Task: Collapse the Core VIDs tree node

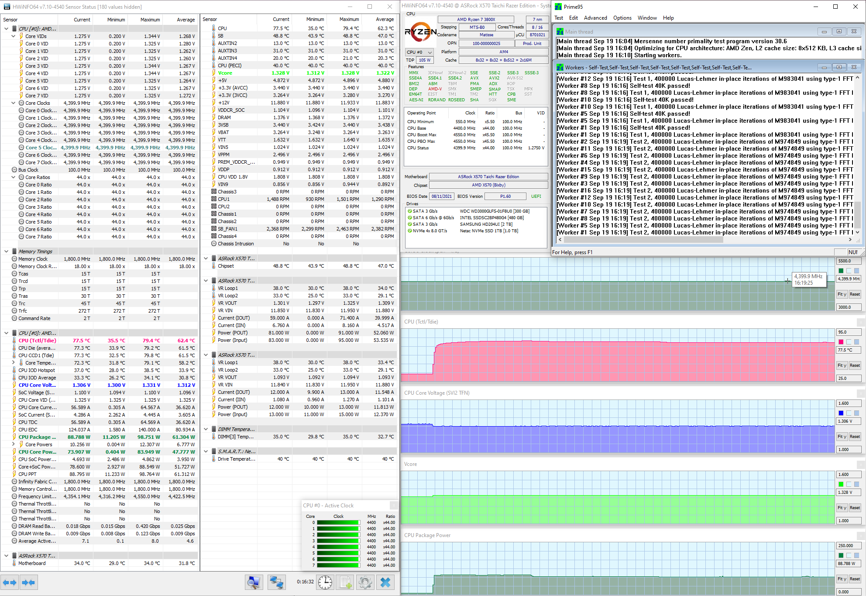Action: [x=13, y=36]
